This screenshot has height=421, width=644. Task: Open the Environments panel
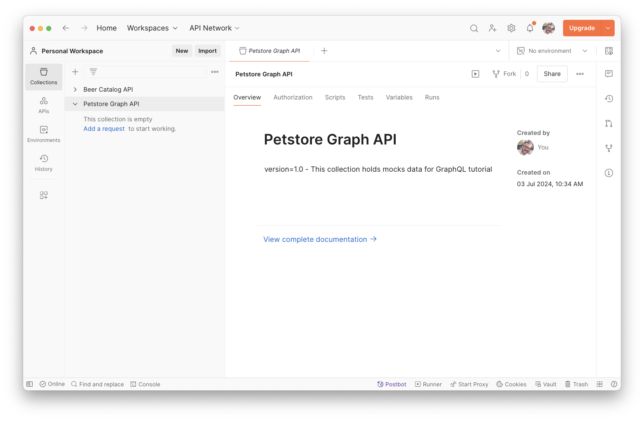click(43, 133)
